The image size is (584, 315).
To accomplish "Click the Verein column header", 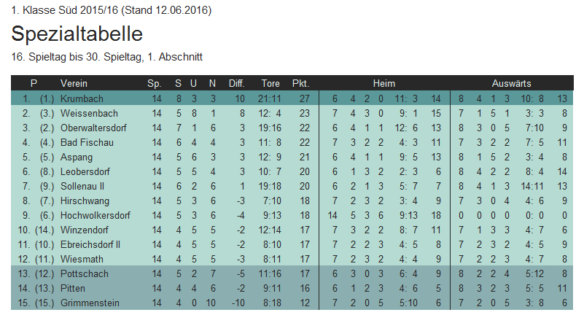I will tap(74, 83).
